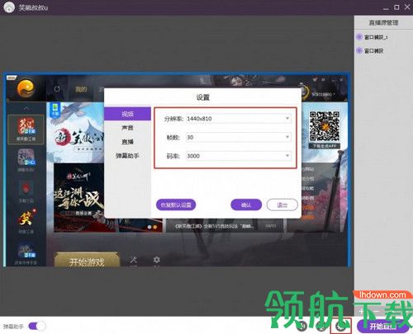
Task: Toggle visibility of second 窗口捕获 source
Action: (359, 50)
